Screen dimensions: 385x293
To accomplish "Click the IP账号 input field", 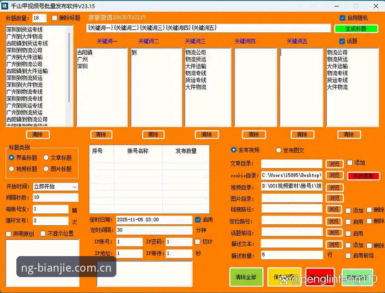I will tap(130, 242).
